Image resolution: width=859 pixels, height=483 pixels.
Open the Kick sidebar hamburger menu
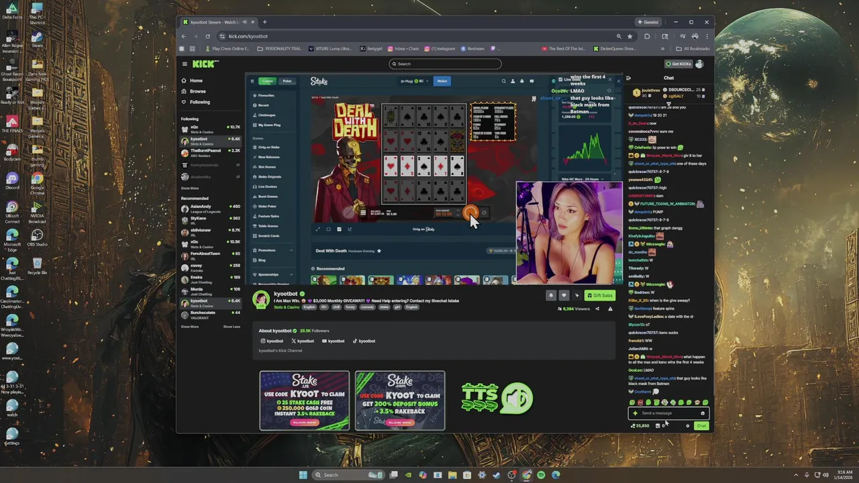point(185,64)
